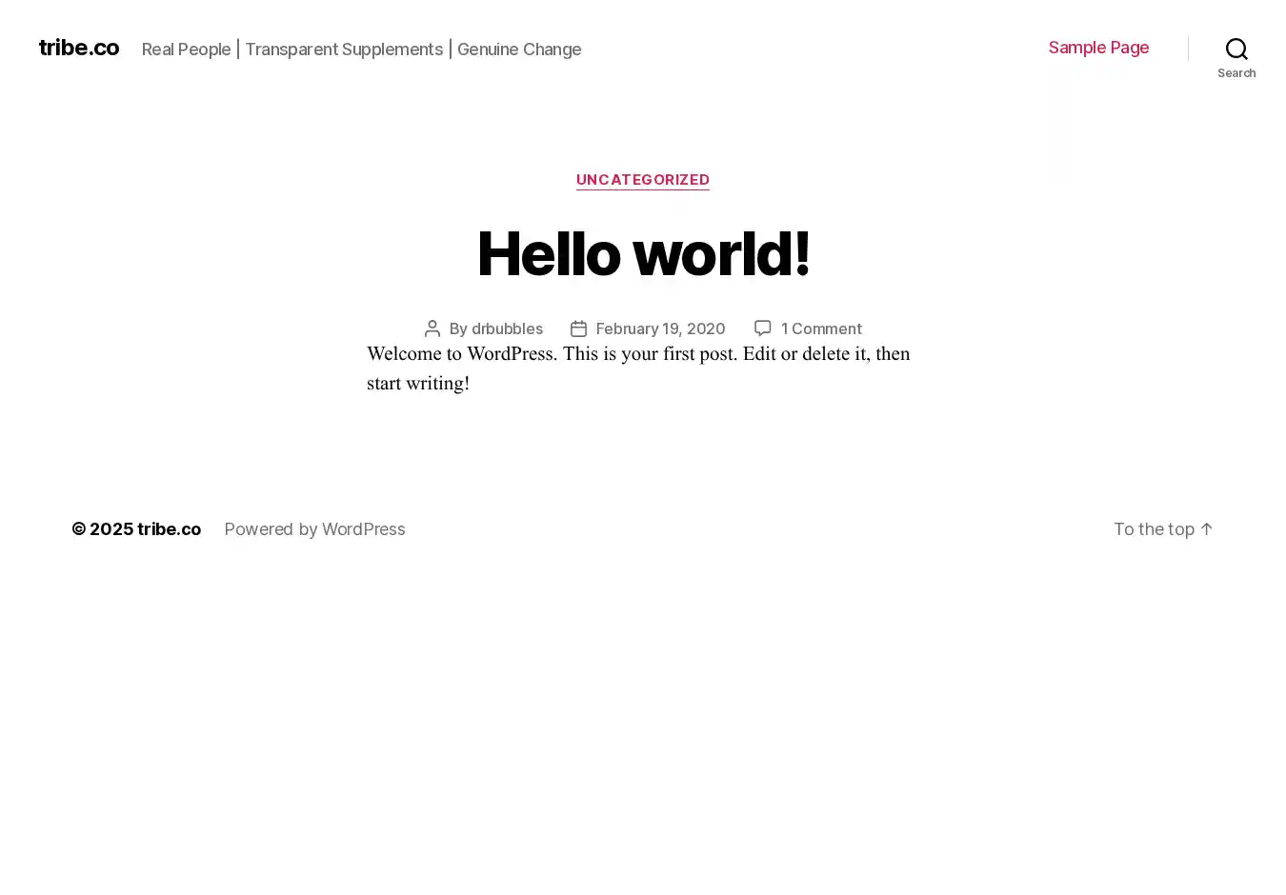The height and width of the screenshot is (895, 1286).
Task: Click the word 'By' before the author name
Action: 458,328
